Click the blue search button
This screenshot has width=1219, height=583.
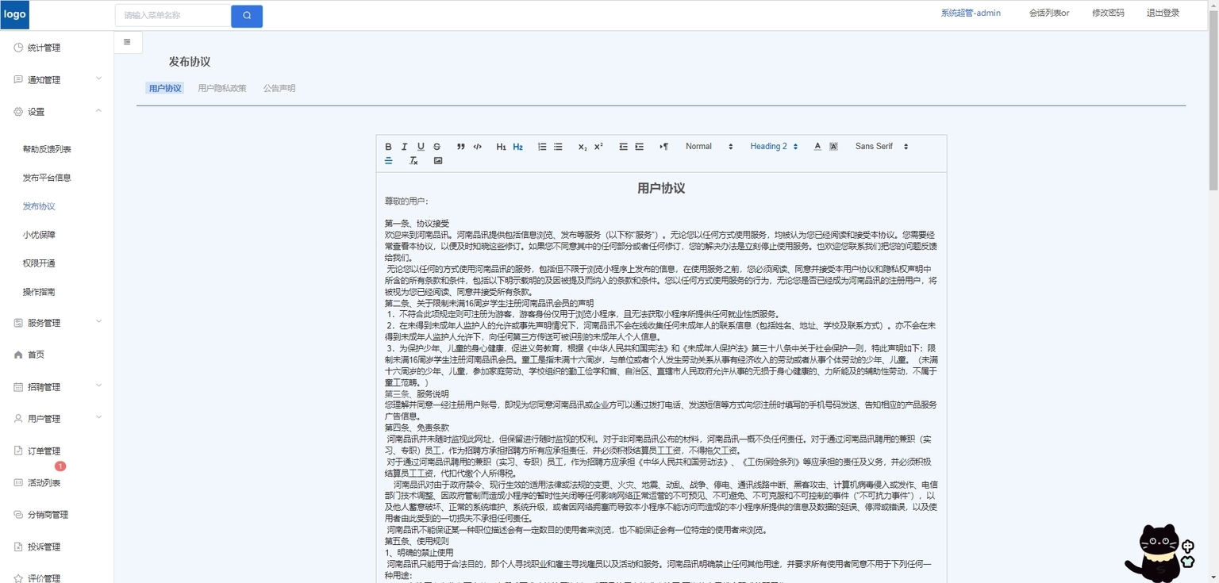pyautogui.click(x=247, y=16)
